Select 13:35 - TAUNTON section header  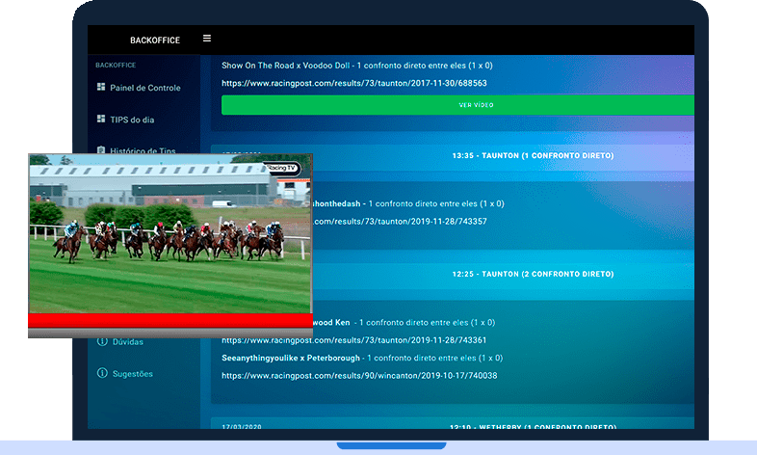(533, 155)
